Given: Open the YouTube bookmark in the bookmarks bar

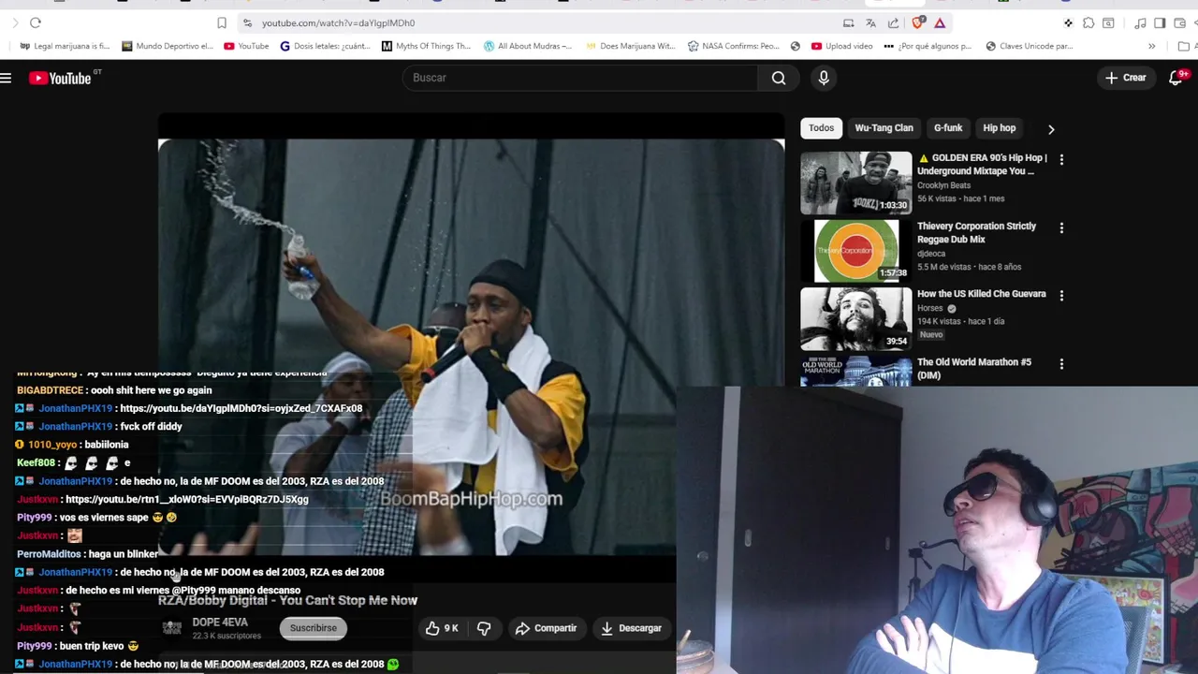Looking at the screenshot, I should (246, 46).
